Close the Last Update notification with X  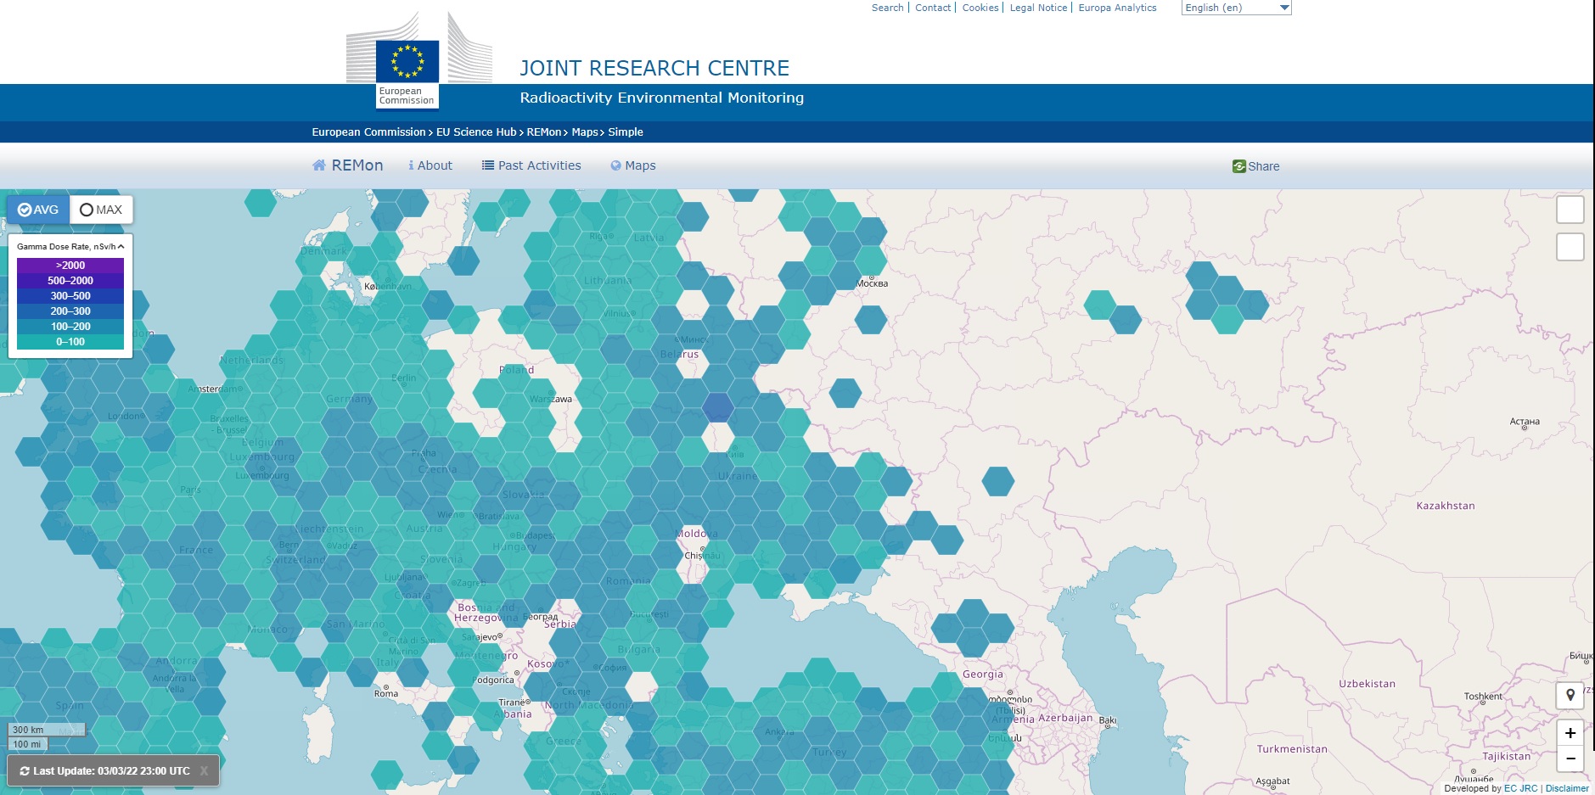click(x=204, y=771)
